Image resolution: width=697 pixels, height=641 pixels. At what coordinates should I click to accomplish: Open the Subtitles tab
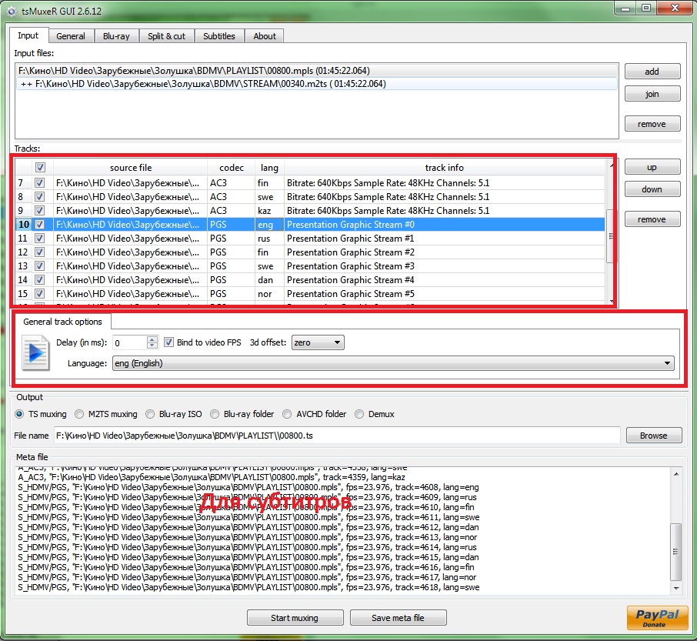[x=219, y=36]
